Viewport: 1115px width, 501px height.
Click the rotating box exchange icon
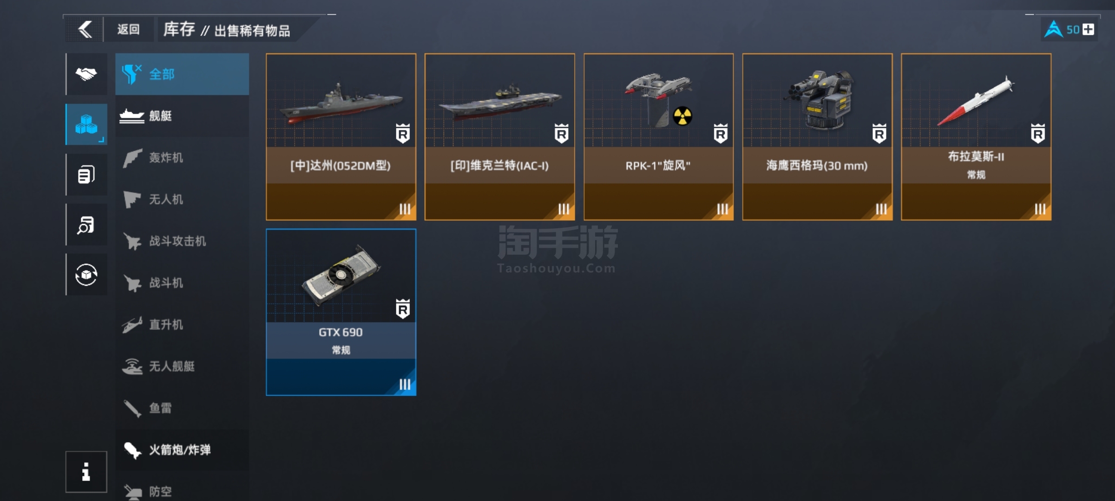(x=86, y=275)
